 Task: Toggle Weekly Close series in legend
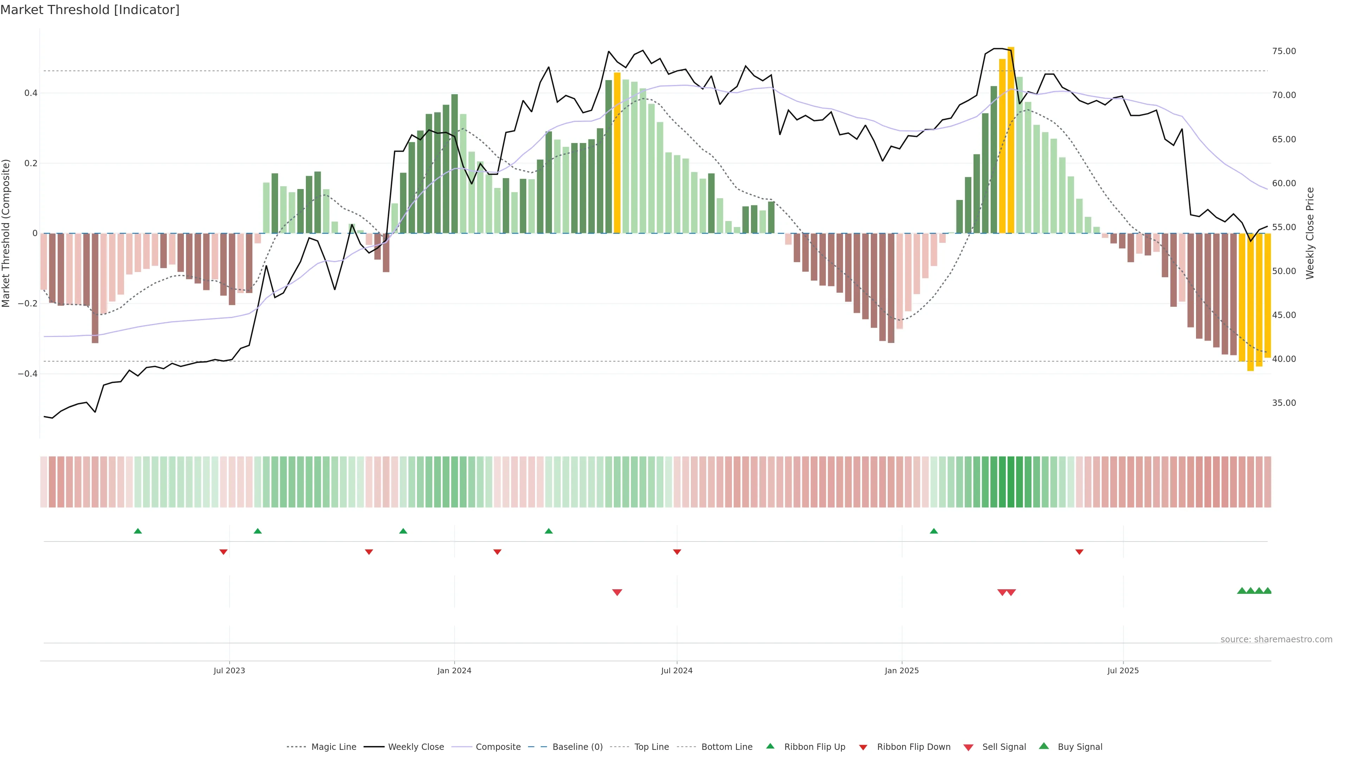pos(416,747)
